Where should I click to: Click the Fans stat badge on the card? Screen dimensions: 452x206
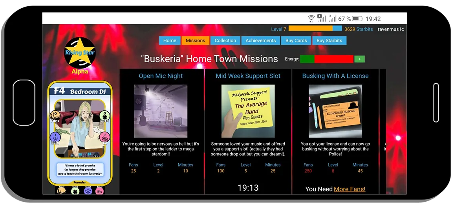tap(55, 116)
